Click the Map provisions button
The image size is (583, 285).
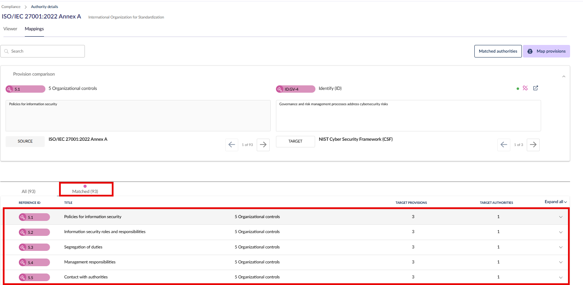click(546, 51)
